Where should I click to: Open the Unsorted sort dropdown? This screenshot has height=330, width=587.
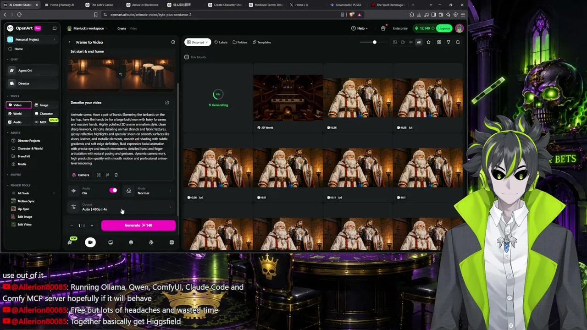[x=198, y=42]
